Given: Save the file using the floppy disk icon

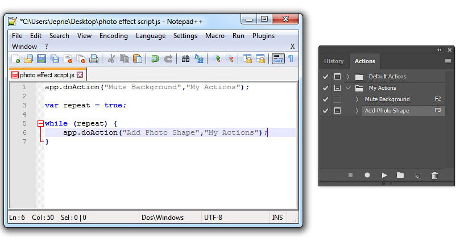Looking at the screenshot, I should point(42,59).
